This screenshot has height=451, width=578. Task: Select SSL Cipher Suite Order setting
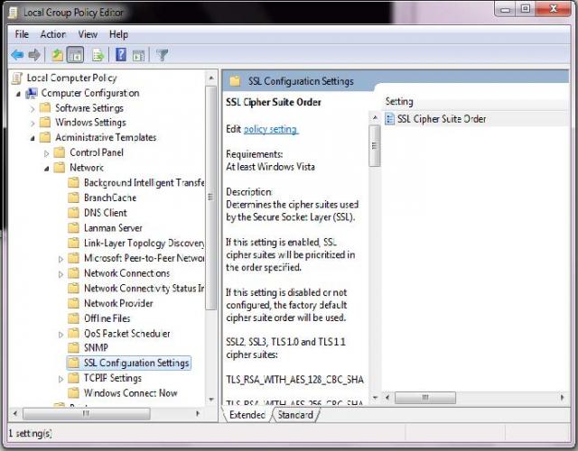click(x=441, y=119)
